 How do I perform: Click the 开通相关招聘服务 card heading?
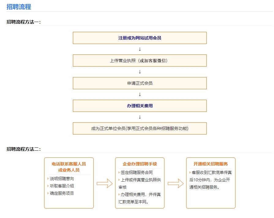click(x=211, y=164)
